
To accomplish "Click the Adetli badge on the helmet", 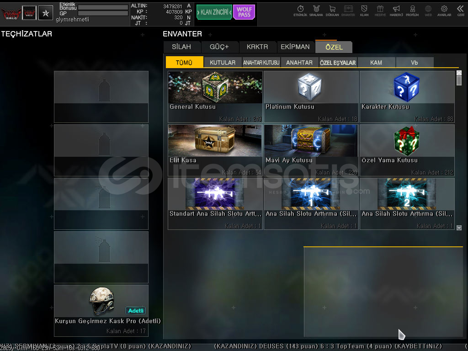I will [x=135, y=311].
